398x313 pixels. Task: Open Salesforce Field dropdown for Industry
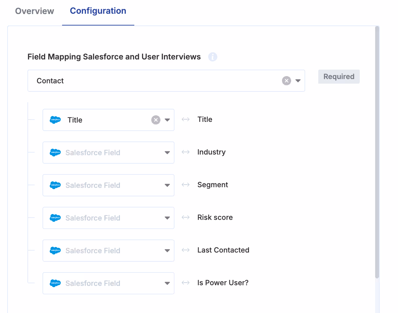167,153
